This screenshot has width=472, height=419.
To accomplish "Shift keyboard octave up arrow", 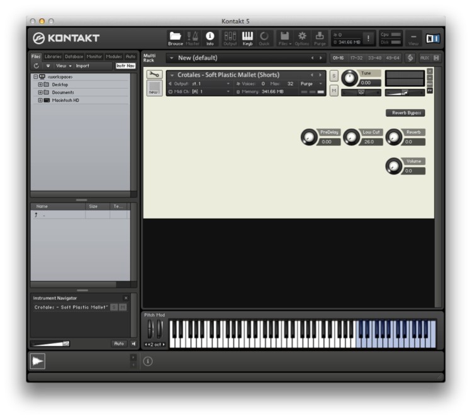I will coord(164,345).
